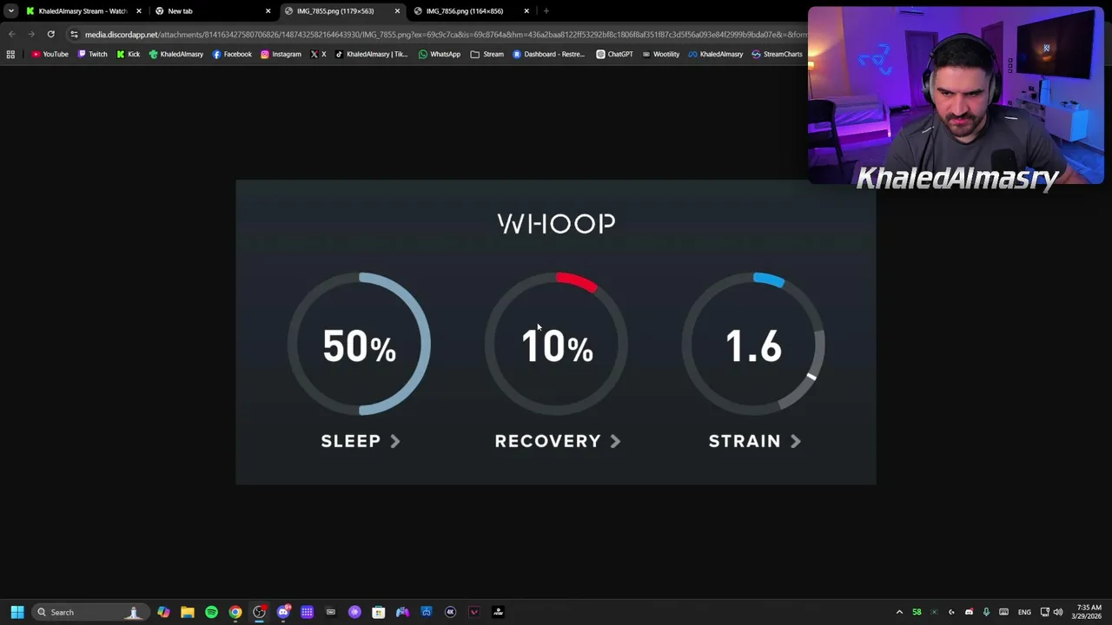This screenshot has height=625, width=1112.
Task: Open the WhatsApp bookmark
Action: click(x=439, y=54)
